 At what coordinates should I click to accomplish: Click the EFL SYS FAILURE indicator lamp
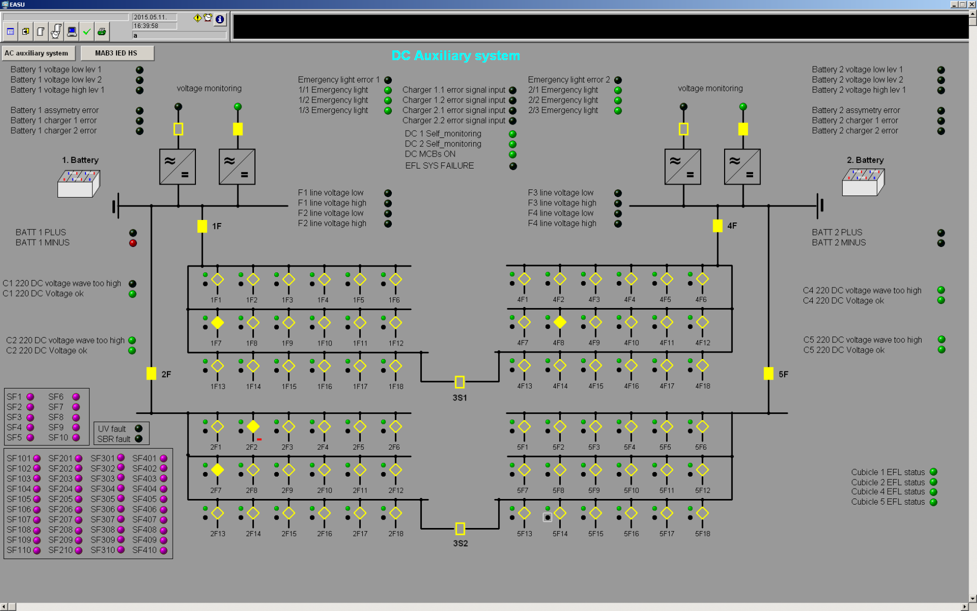pyautogui.click(x=513, y=166)
